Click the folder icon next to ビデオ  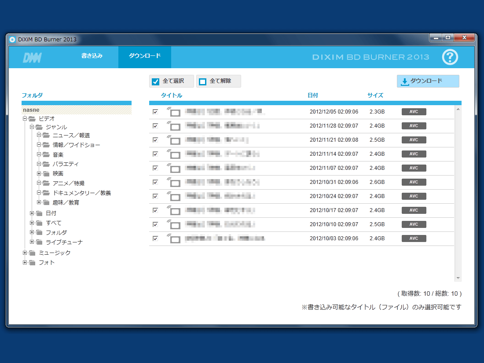[x=32, y=118]
